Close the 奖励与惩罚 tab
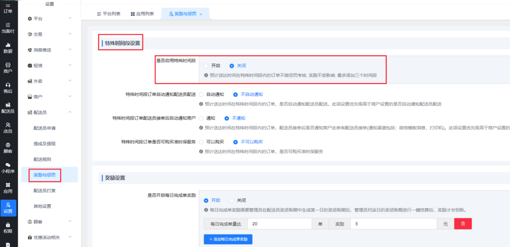 click(x=201, y=14)
